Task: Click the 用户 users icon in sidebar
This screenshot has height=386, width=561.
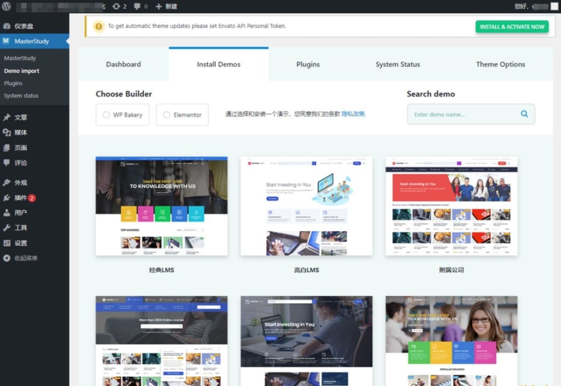Action: tap(7, 212)
